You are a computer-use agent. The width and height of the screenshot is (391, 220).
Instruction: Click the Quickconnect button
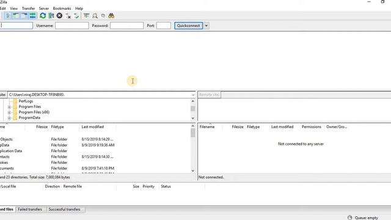189,26
